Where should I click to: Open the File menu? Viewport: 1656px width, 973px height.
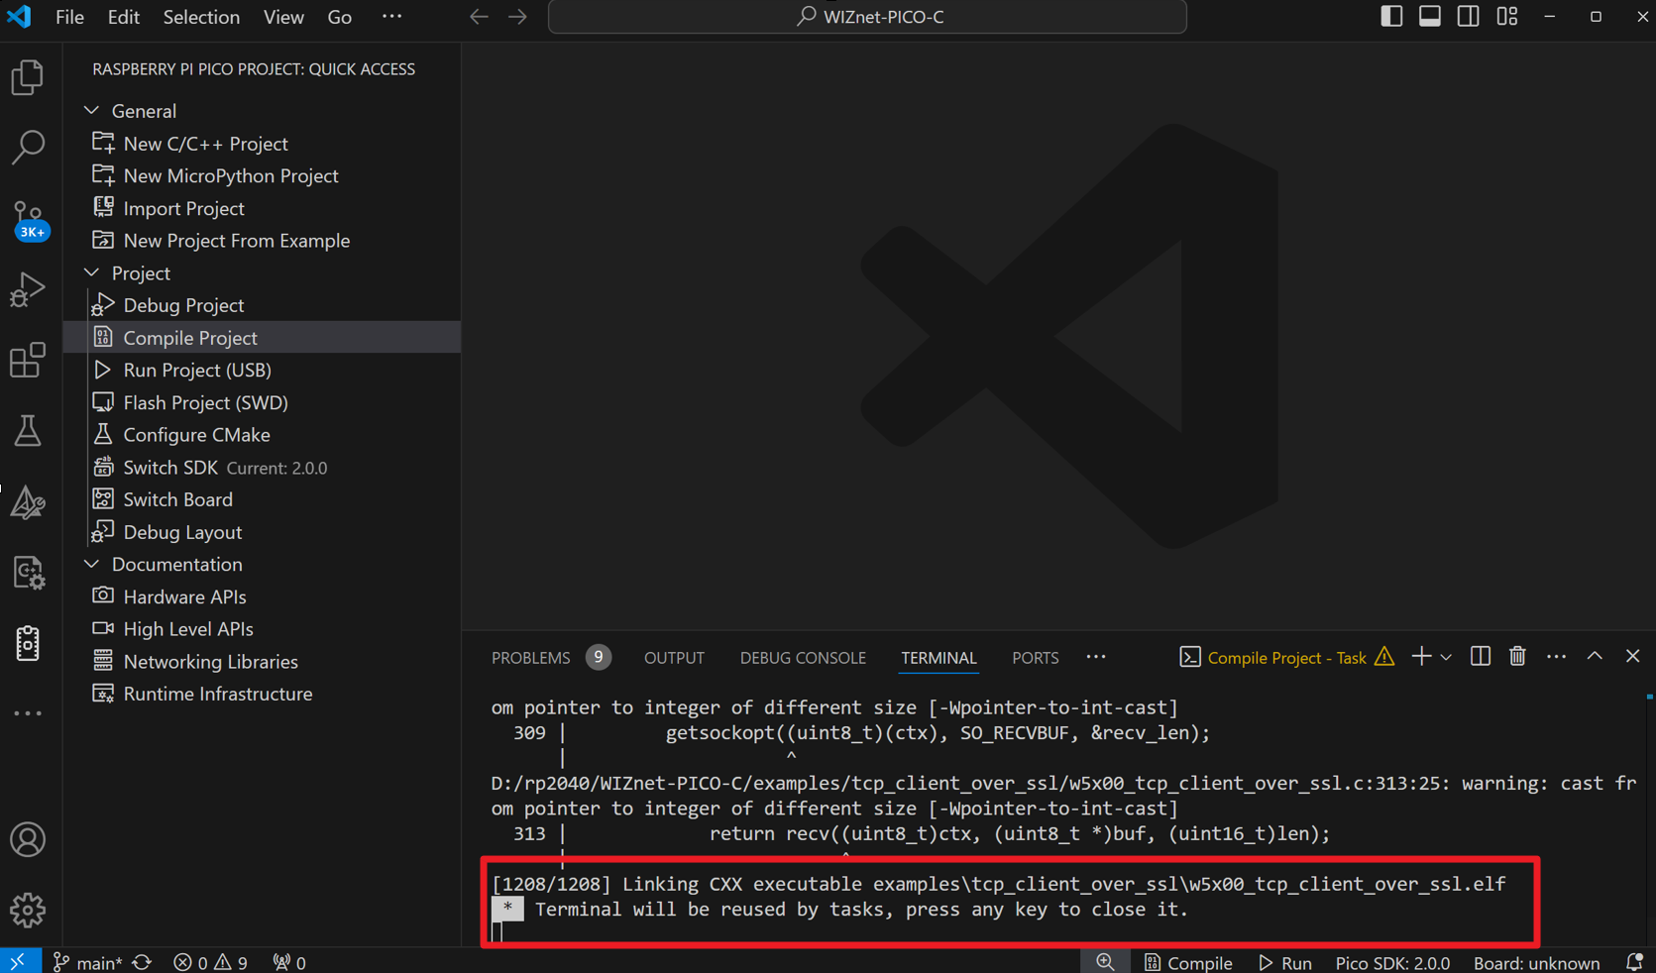click(69, 17)
